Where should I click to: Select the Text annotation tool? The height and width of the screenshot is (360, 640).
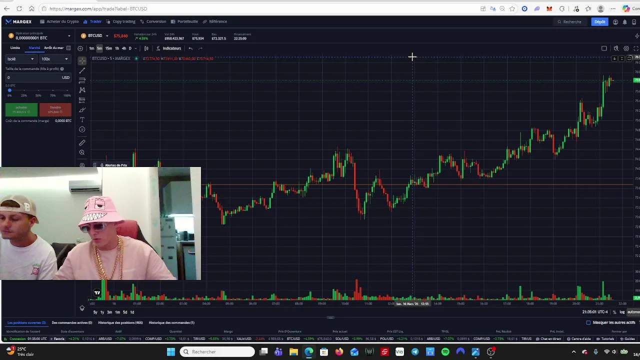[x=82, y=119]
